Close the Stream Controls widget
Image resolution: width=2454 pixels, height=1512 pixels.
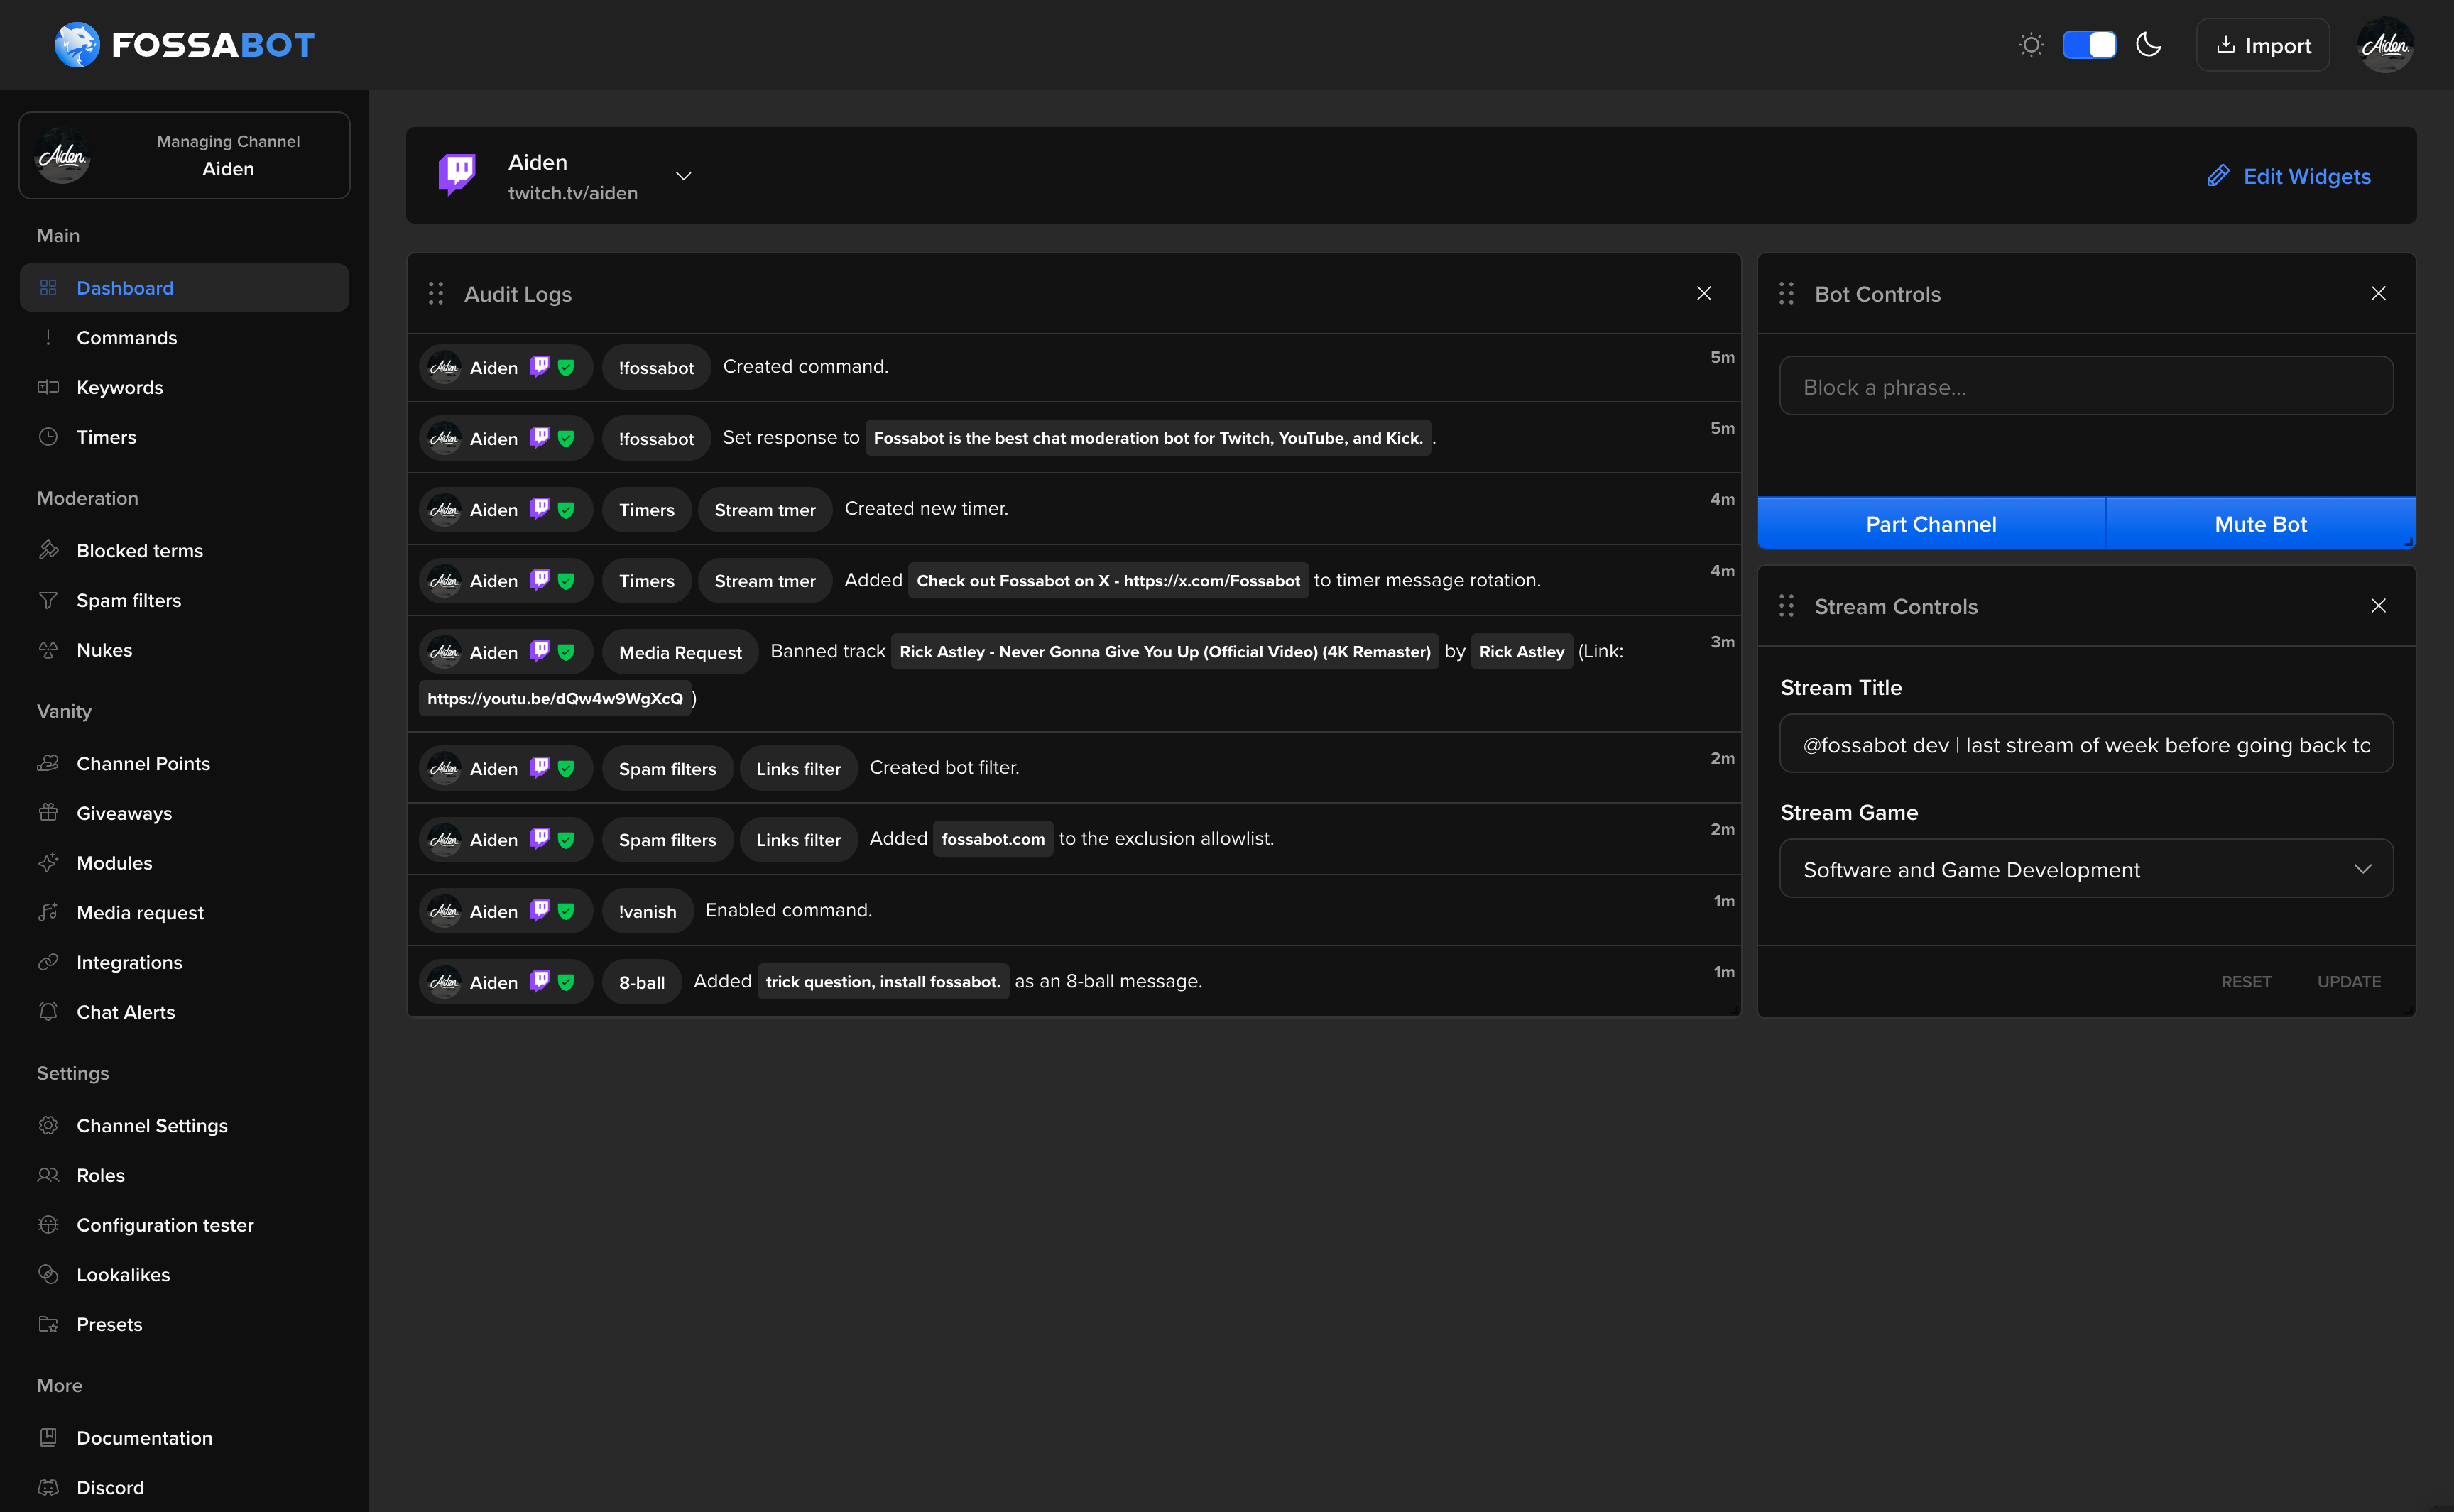(x=2378, y=606)
